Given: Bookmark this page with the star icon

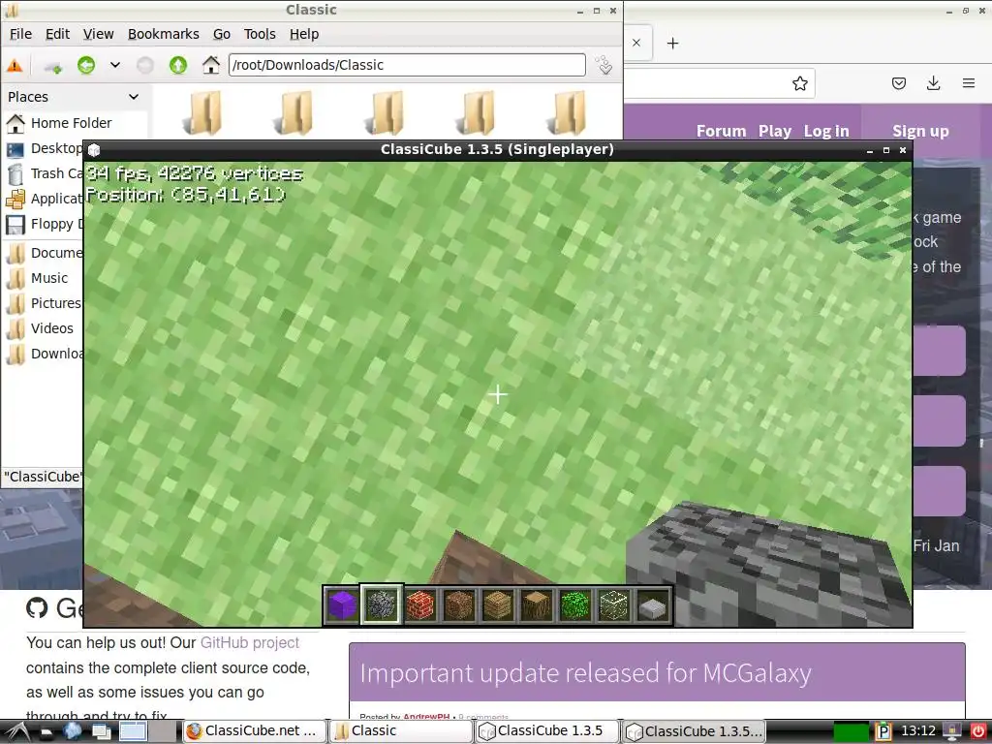Looking at the screenshot, I should [x=799, y=83].
